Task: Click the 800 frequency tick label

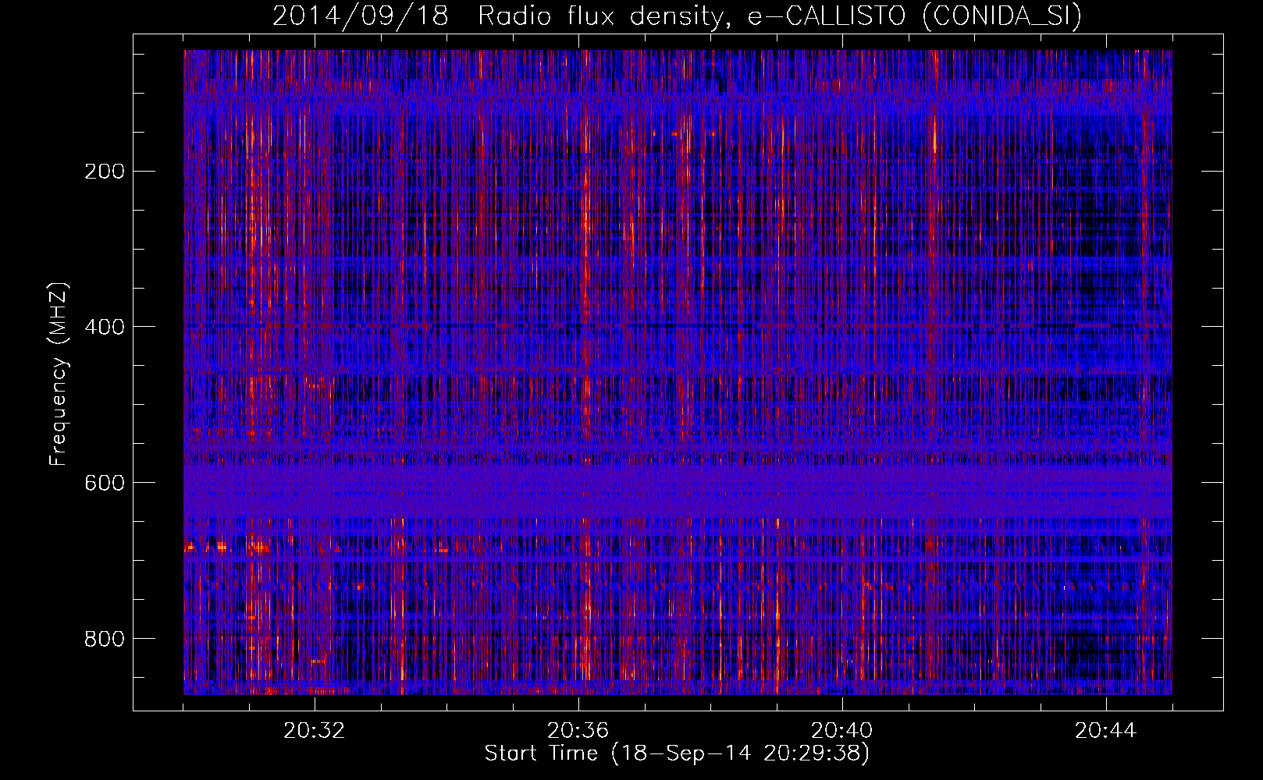Action: pos(105,639)
